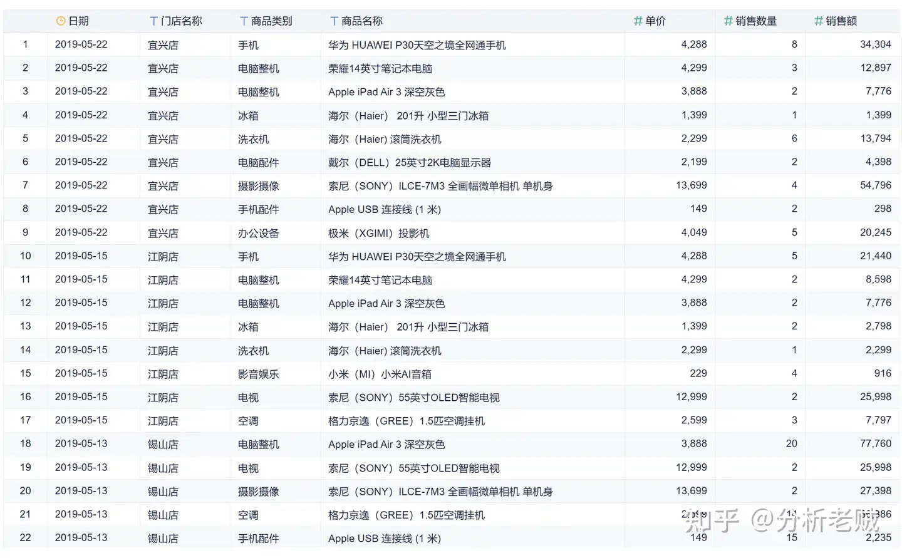902x558 pixels.
Task: Click Apple USB 连接线 in row 8
Action: [385, 209]
